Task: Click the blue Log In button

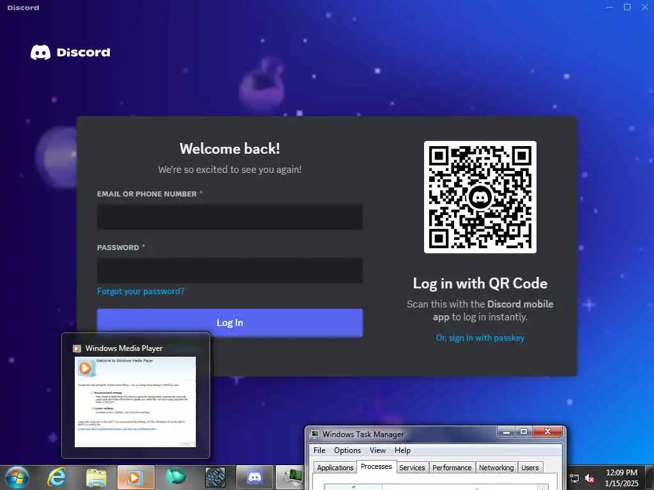Action: point(230,322)
